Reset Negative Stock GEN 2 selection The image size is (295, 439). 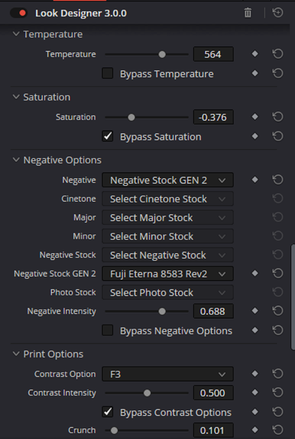[277, 273]
